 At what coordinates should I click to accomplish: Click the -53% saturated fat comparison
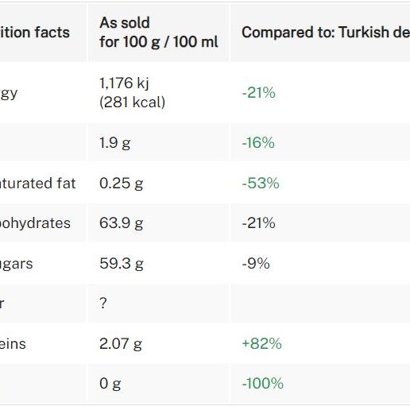coord(261,183)
